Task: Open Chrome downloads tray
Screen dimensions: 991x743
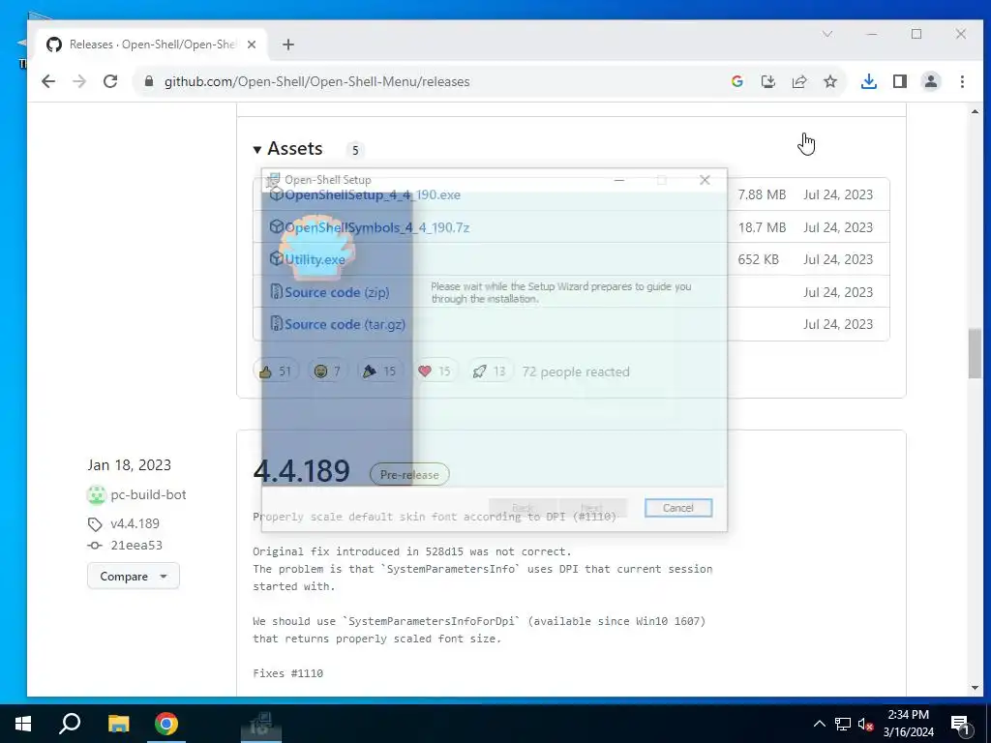Action: click(868, 81)
